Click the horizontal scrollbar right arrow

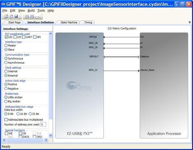(x=46, y=140)
